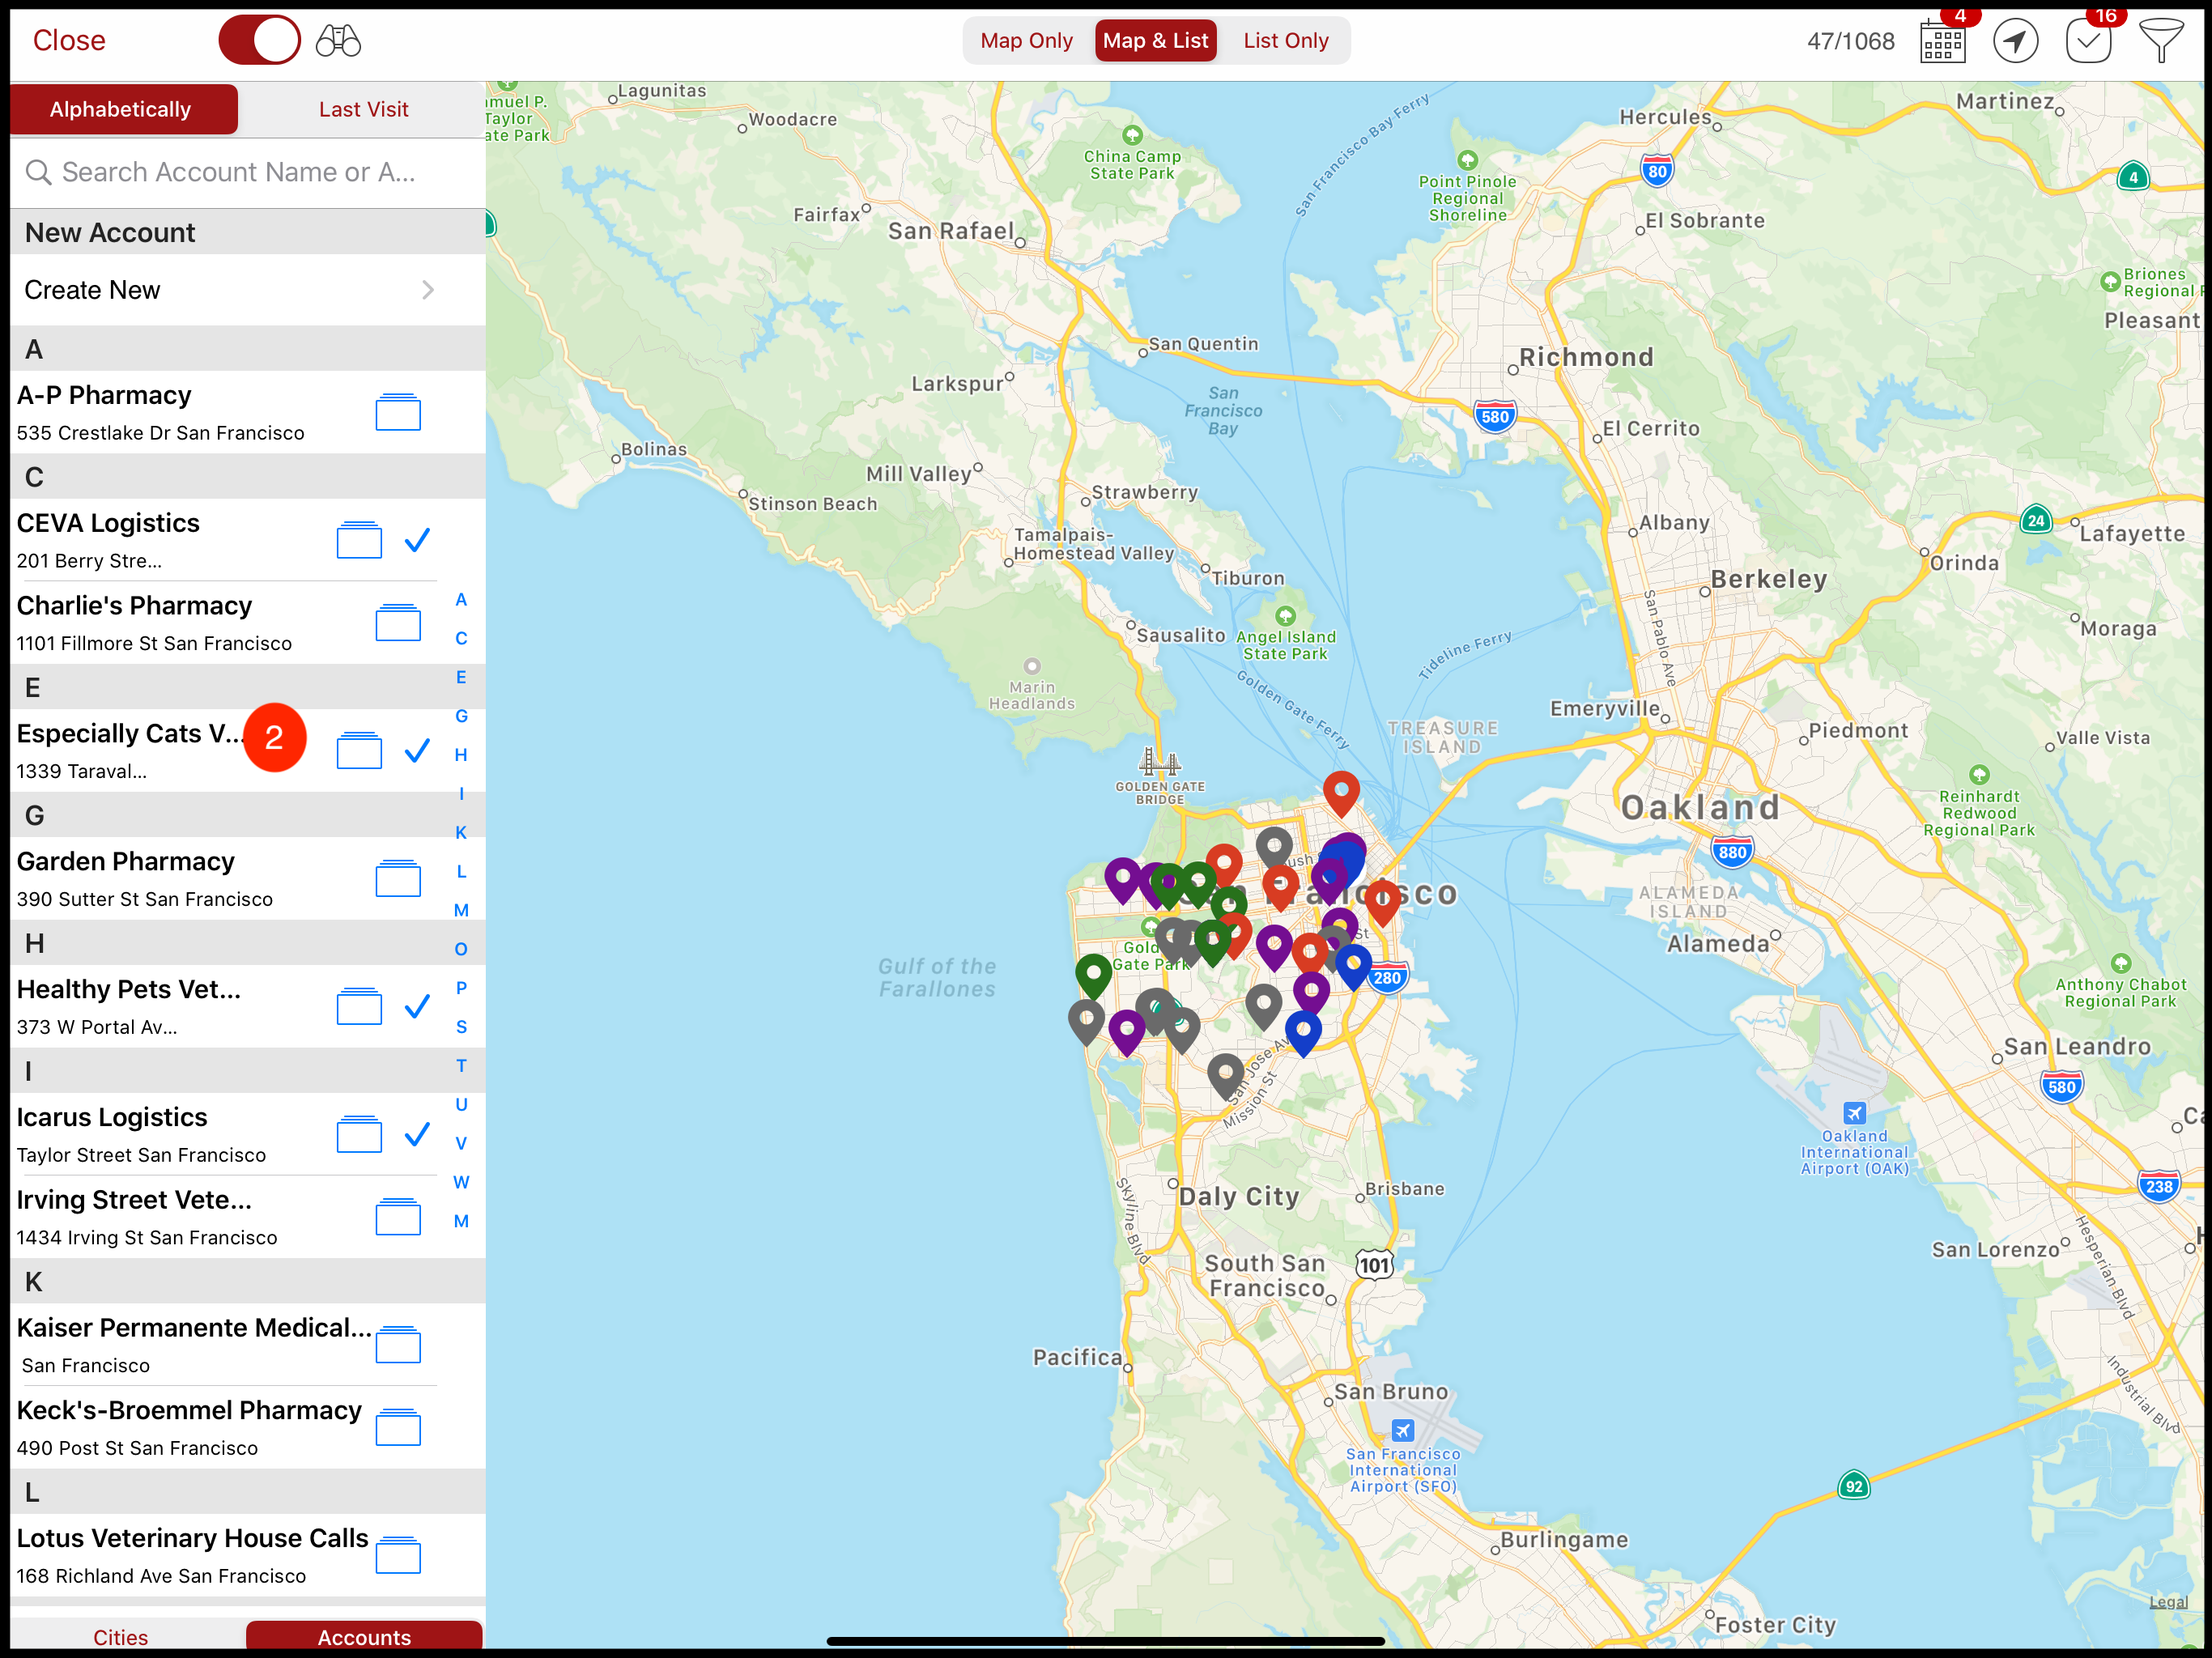Jump to letter S in index
Image resolution: width=2212 pixels, height=1658 pixels.
[461, 1027]
